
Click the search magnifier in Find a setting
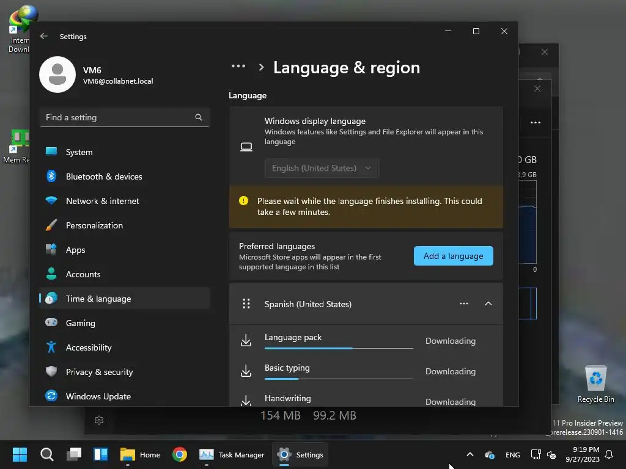[199, 117]
